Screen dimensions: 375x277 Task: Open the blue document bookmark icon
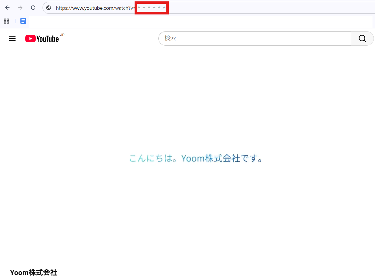pos(23,21)
